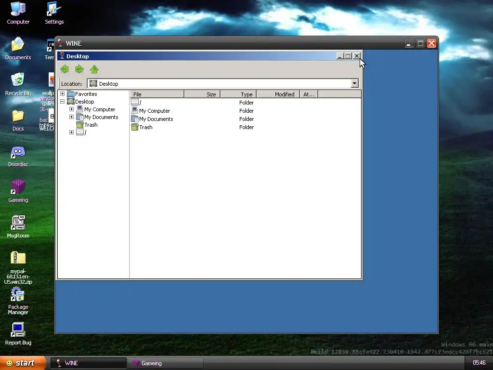This screenshot has width=493, height=370.
Task: Open the Location dropdown arrow
Action: coord(354,83)
